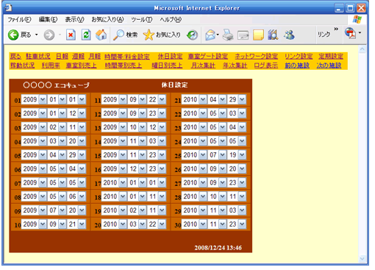Follow the 次の施設 link
This screenshot has height=270, width=375.
[x=329, y=65]
